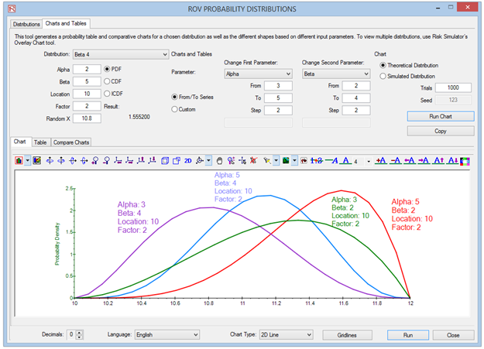Click the red 'Alpha: 5 Beta: 2' chart label
Image resolution: width=484 pixels, height=349 pixels.
pyautogui.click(x=412, y=214)
